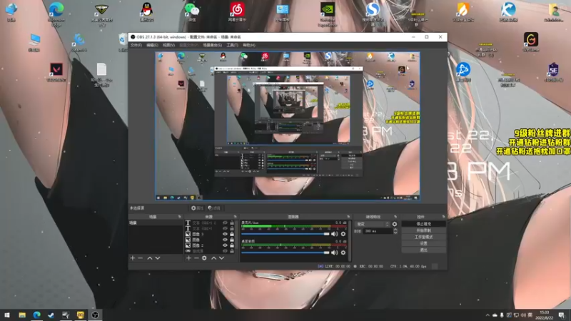Click the 300 ms transition duration field

click(378, 231)
